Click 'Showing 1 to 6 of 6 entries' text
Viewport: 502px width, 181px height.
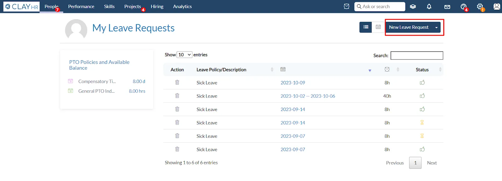coord(191,162)
